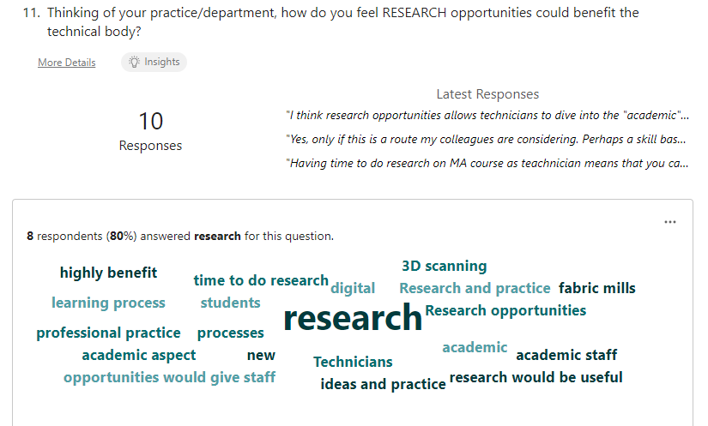Click the 'learning process' keyword
This screenshot has height=426, width=708.
108,303
